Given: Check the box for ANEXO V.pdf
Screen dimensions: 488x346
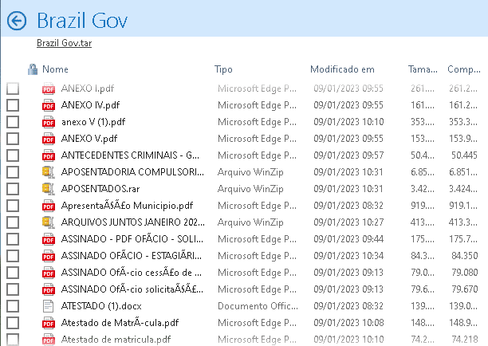Looking at the screenshot, I should pos(13,138).
